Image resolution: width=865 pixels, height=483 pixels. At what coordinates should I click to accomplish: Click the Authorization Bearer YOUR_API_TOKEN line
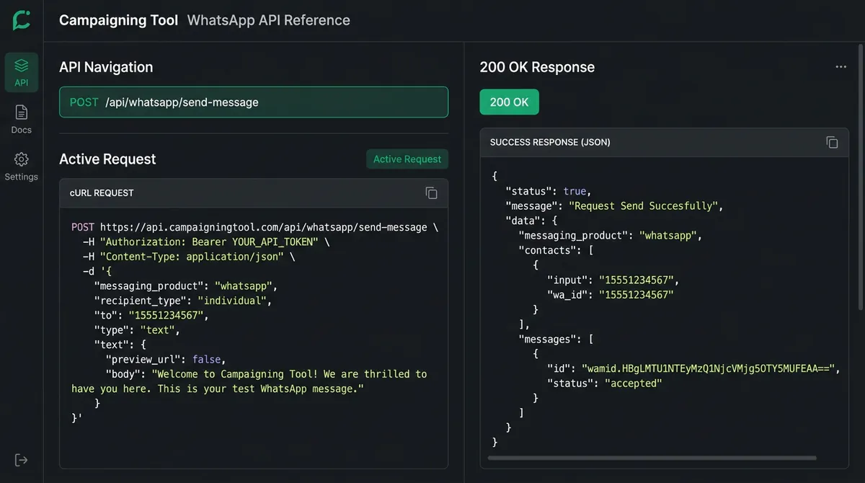tap(206, 242)
